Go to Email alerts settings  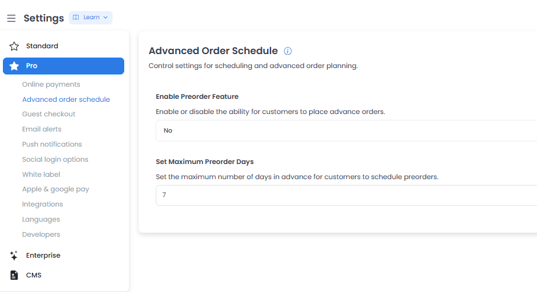42,129
